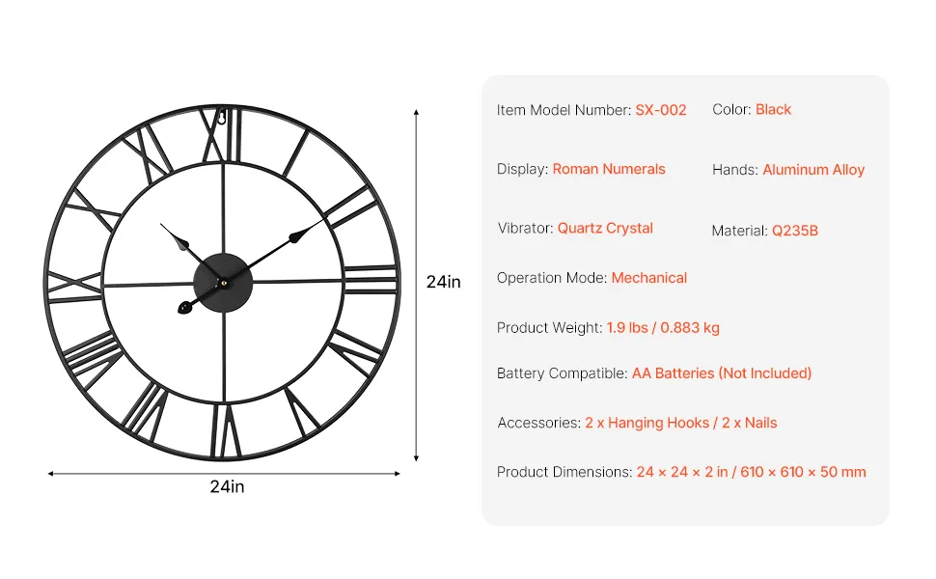The height and width of the screenshot is (579, 936).
Task: Click the Q235B material value
Action: (794, 231)
